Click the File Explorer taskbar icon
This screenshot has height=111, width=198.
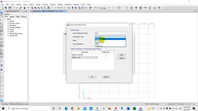pyautogui.click(x=79, y=108)
